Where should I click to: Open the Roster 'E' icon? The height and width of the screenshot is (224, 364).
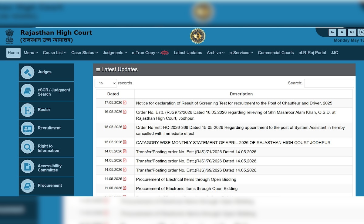(28, 110)
